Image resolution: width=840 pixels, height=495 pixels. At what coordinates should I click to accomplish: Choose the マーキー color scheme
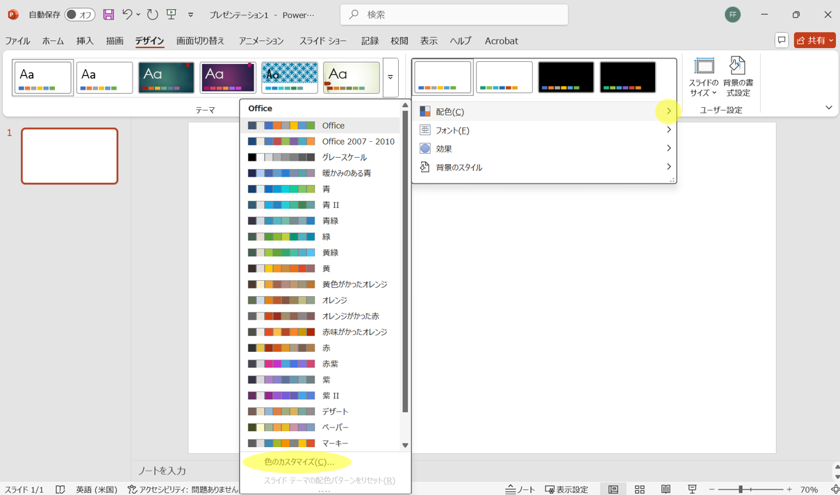321,443
